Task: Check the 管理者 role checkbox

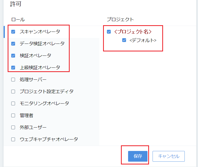Action: [x=13, y=115]
